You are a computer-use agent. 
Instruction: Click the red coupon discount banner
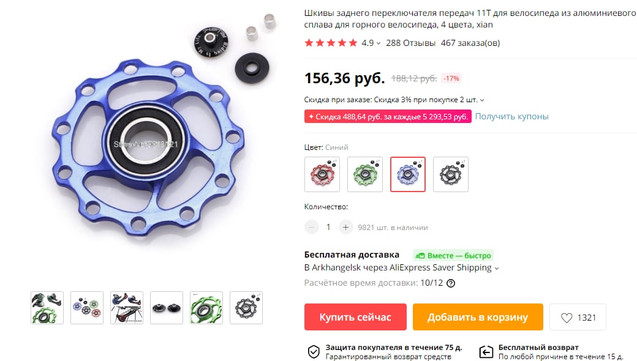388,116
